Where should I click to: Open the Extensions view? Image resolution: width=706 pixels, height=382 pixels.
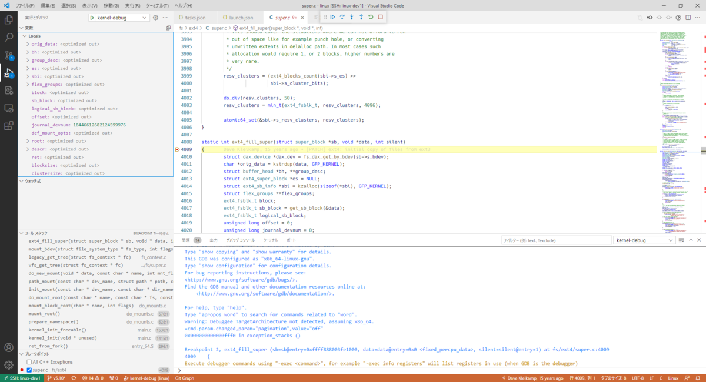tap(9, 126)
